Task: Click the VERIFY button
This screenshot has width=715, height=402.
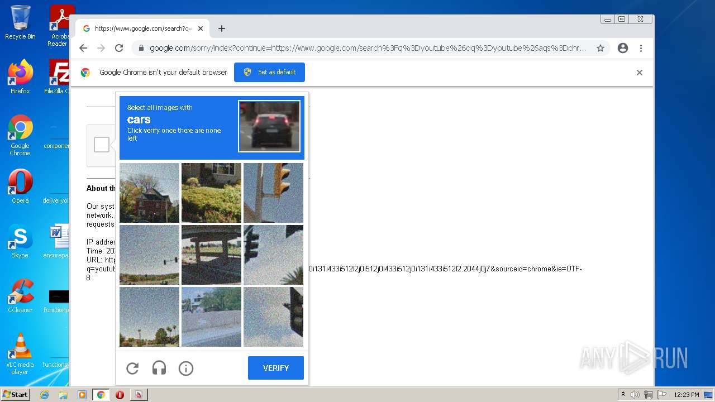Action: [276, 368]
